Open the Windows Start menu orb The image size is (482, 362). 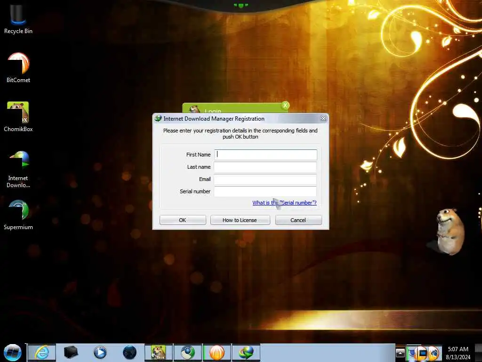point(12,353)
